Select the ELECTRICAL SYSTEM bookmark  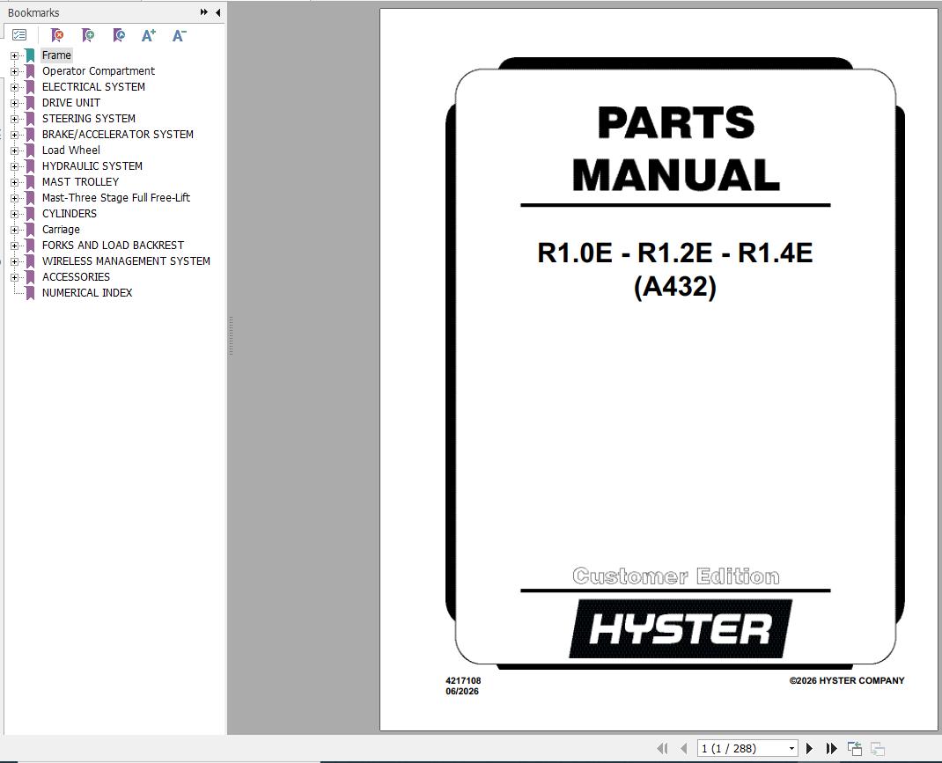[x=93, y=86]
